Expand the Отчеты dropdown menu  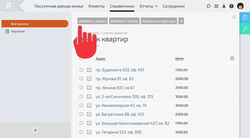coord(149,6)
